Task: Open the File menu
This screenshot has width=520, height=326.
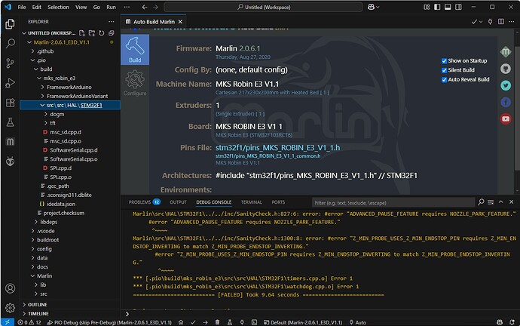Action: click(22, 7)
